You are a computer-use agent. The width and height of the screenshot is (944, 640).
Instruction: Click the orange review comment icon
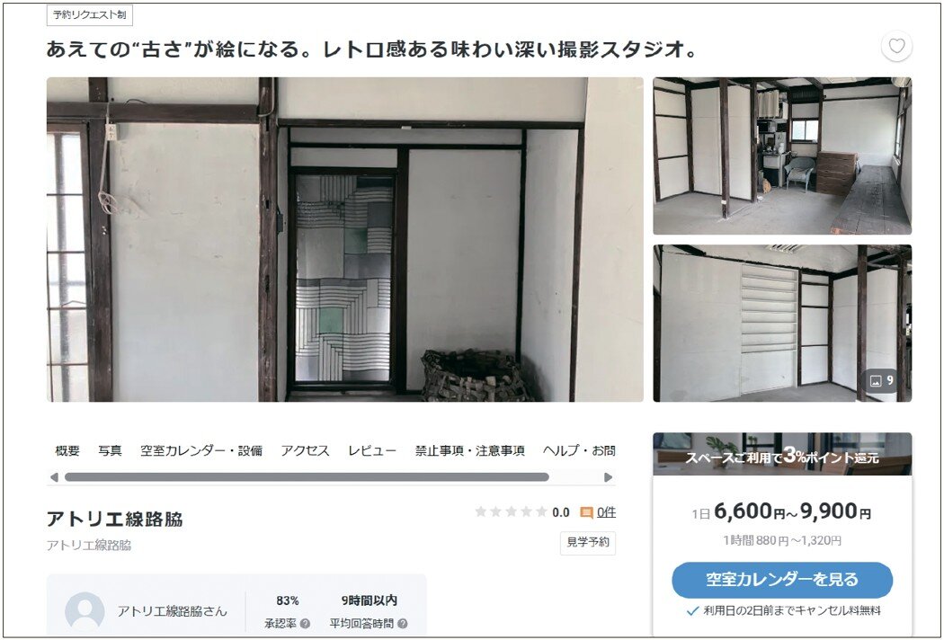[586, 512]
